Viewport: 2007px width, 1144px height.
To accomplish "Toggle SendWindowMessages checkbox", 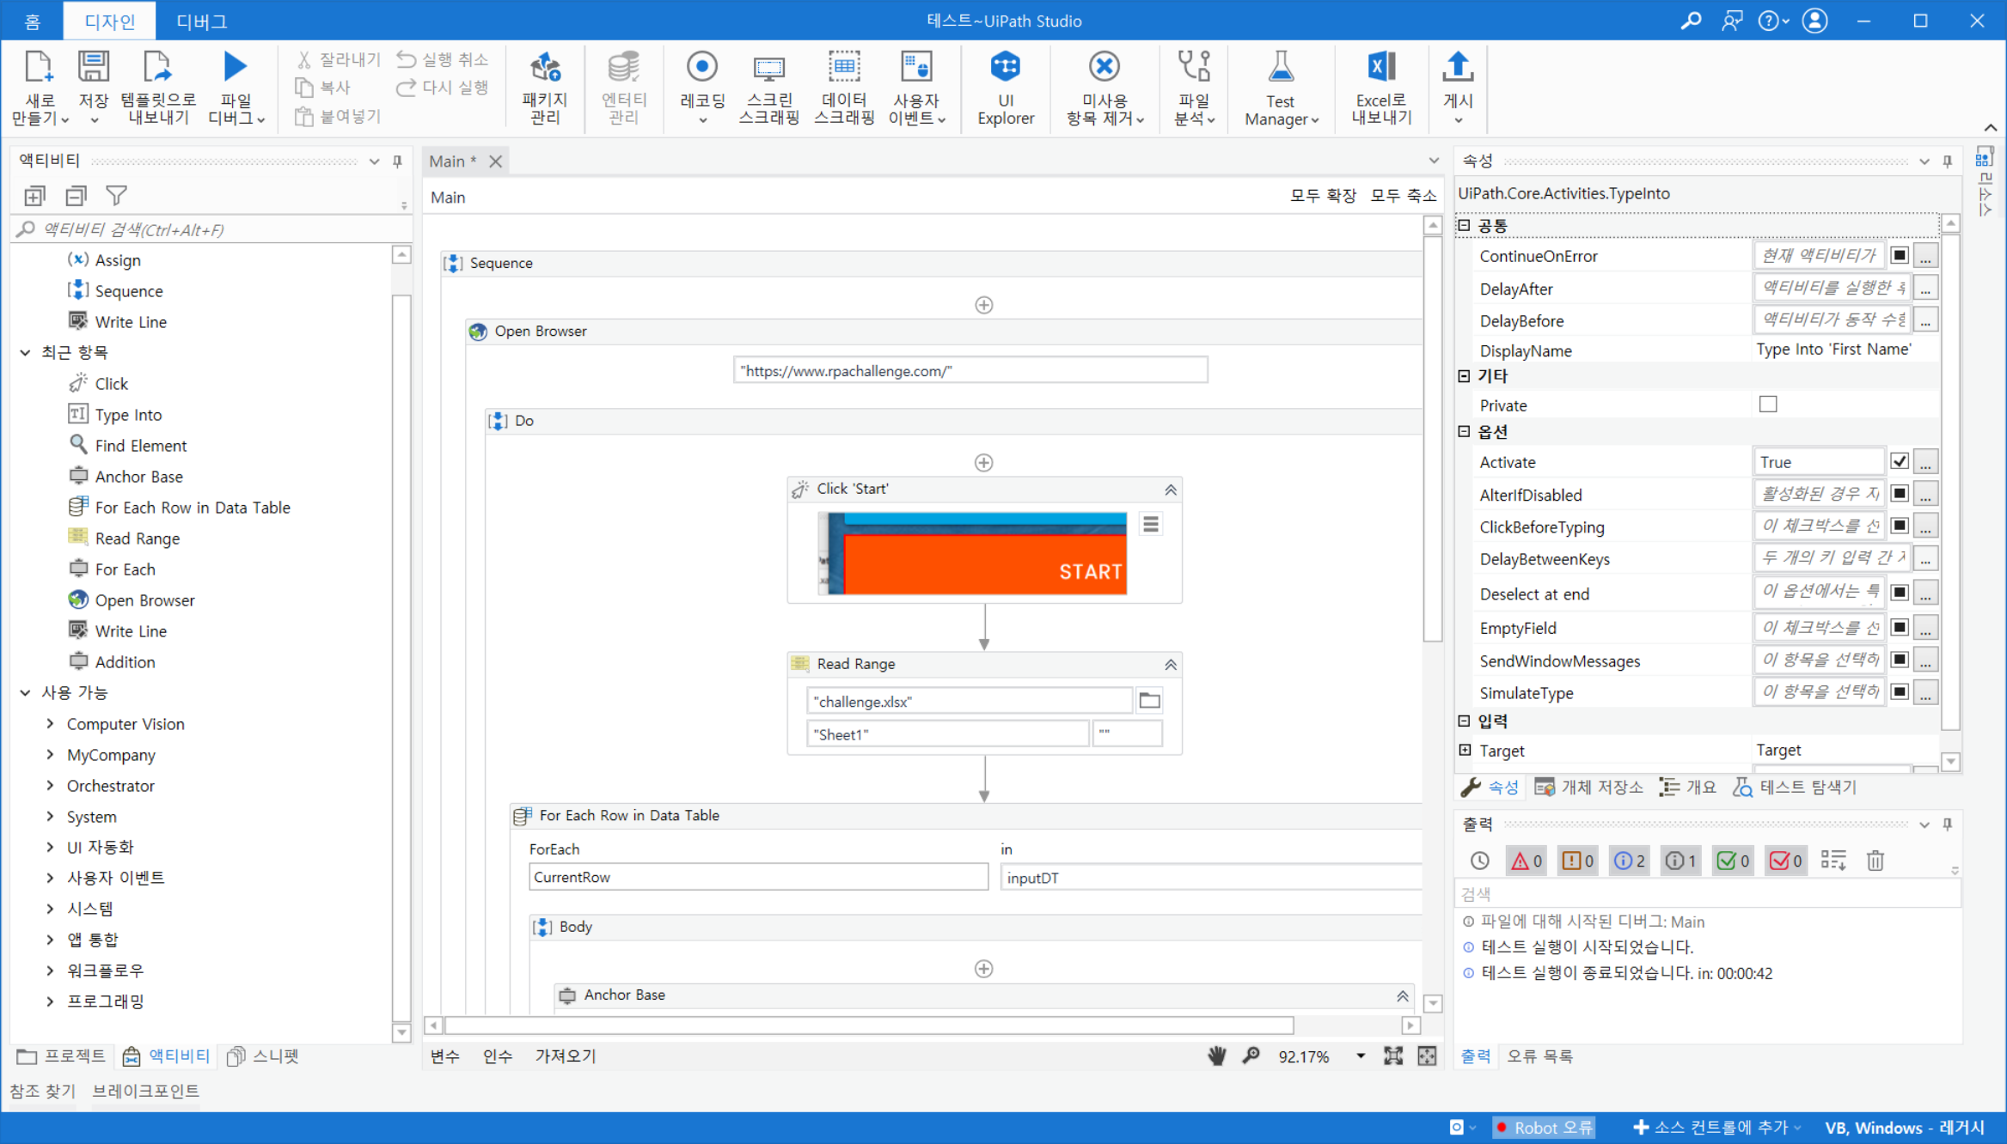I will coord(1900,660).
